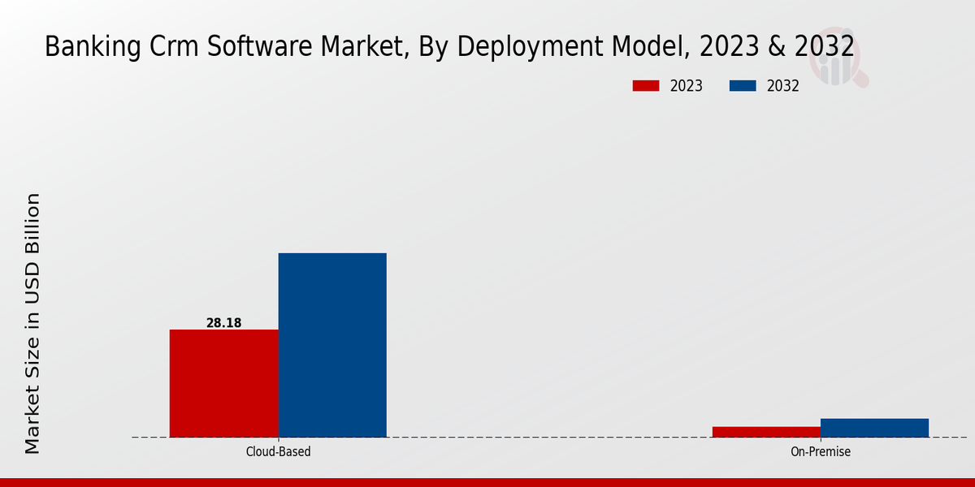Click the blue Cloud-Based 2032 bar

(x=332, y=345)
